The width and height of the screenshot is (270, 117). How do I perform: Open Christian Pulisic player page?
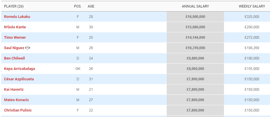[x=18, y=110]
